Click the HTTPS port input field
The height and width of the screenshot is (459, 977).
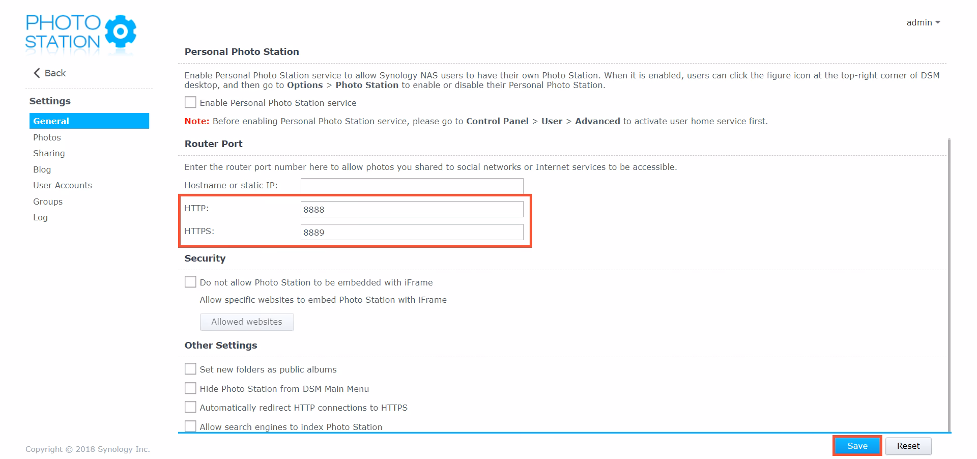pyautogui.click(x=412, y=232)
